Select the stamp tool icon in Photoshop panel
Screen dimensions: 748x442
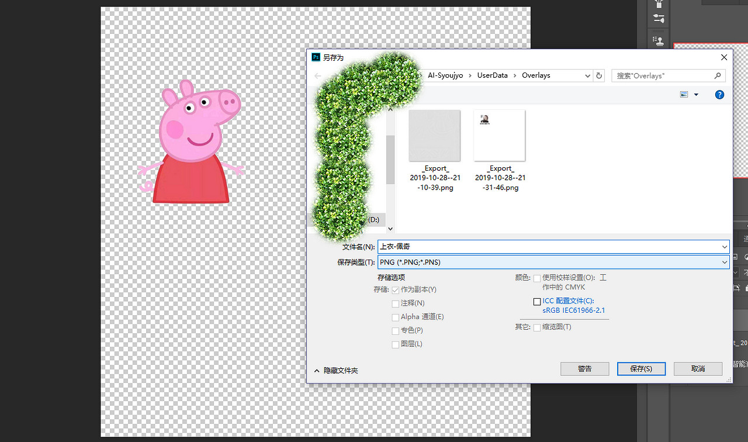pyautogui.click(x=659, y=40)
